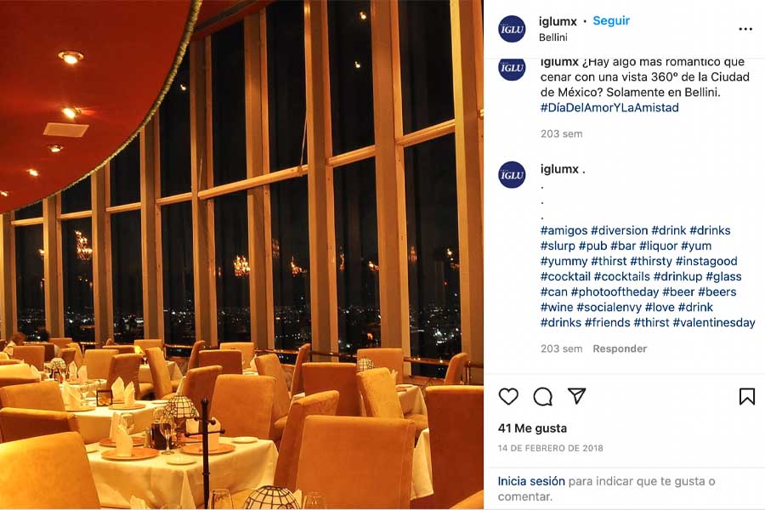The image size is (765, 510).
Task: Click the IGLU profile avatar in header
Action: point(512,29)
